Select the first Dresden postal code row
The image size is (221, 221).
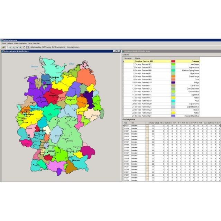(x=172, y=126)
